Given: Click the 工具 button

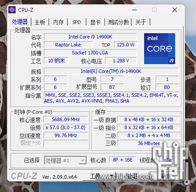Looking at the screenshot, I should pos(96,176).
